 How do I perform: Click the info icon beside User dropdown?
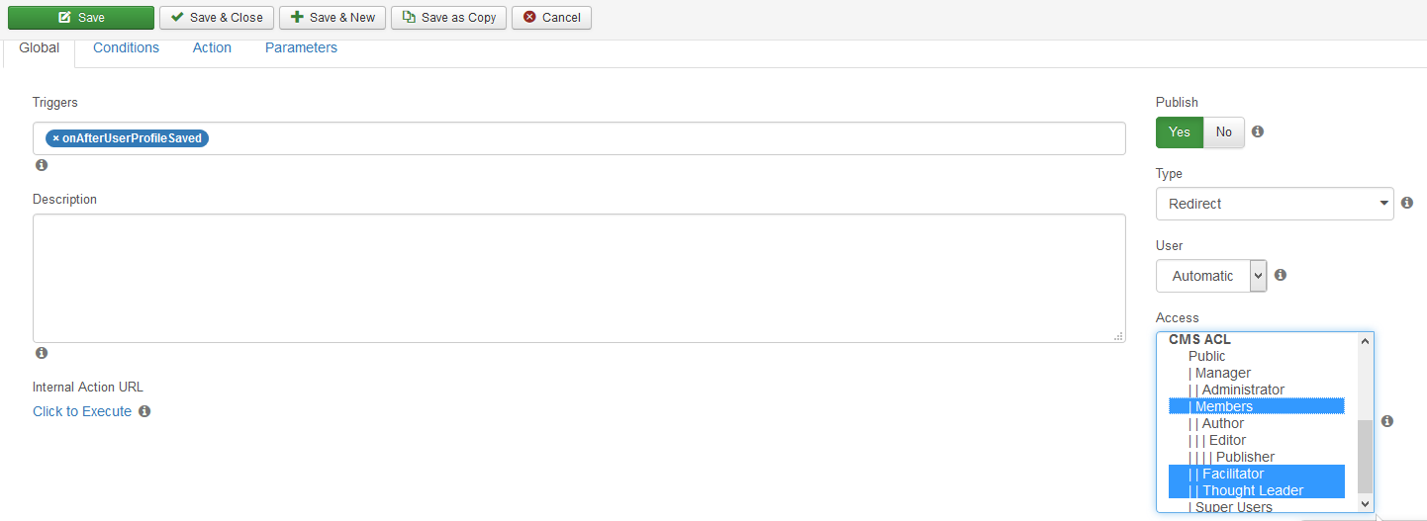(x=1281, y=275)
